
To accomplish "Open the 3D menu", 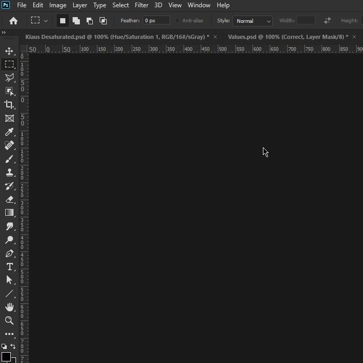I will tap(158, 5).
